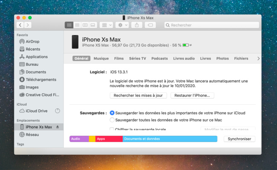
Task: Click the tags toolbar icon
Action: tap(150, 25)
